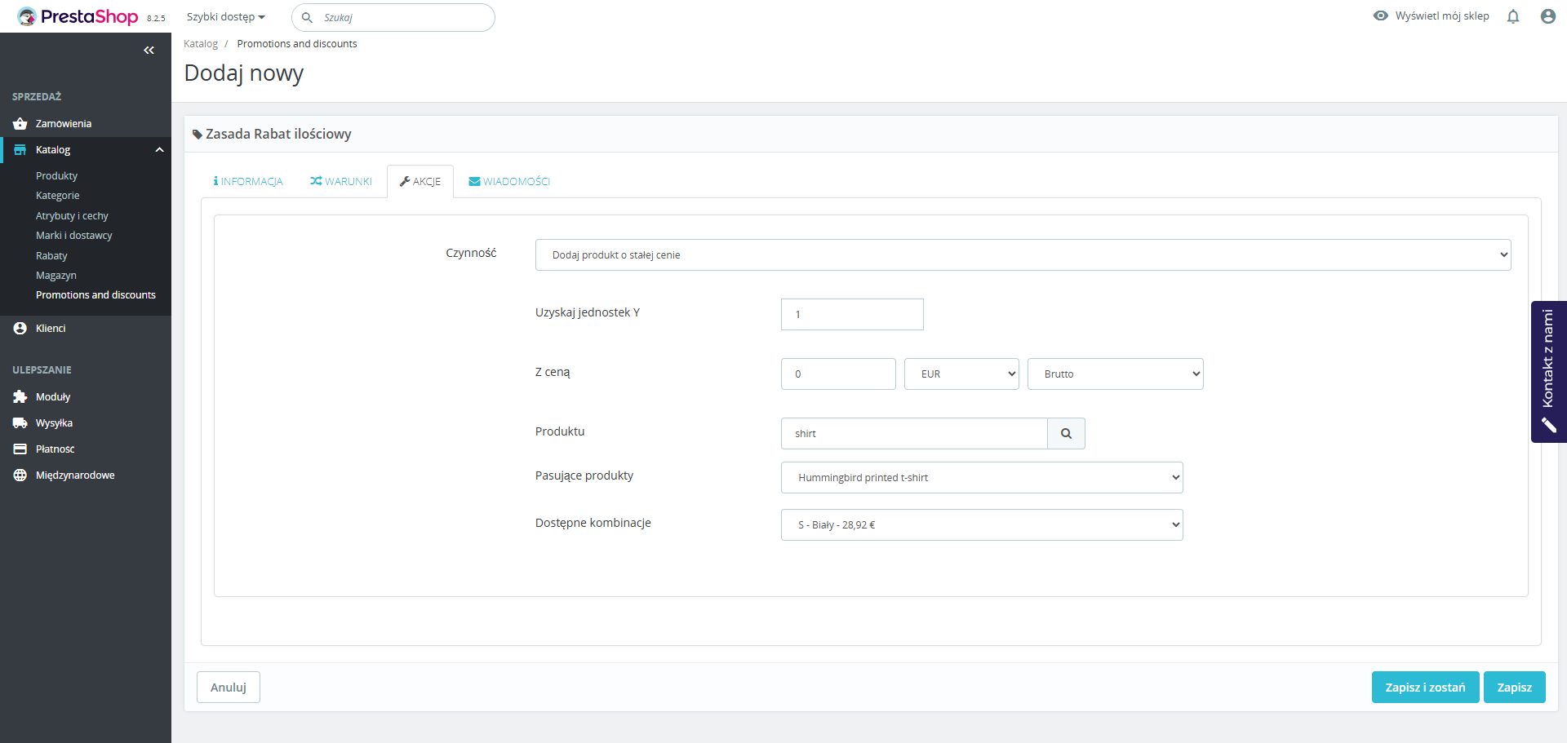Switch to the WIADOMOŚCI tab

(x=509, y=182)
